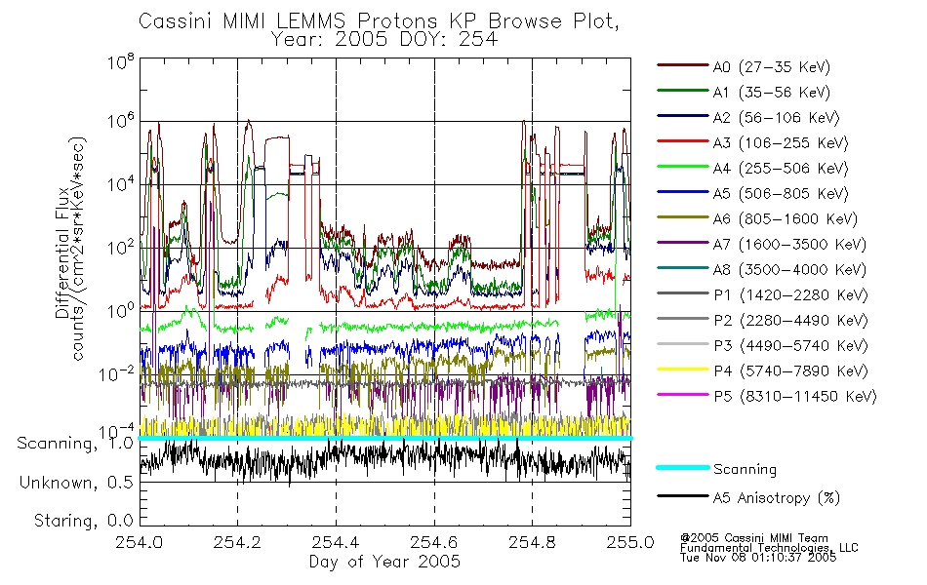
Task: Click the 255.0 x-axis end label
Action: click(630, 542)
